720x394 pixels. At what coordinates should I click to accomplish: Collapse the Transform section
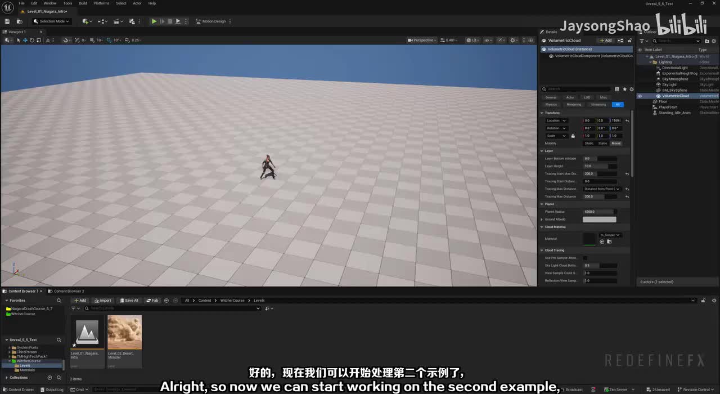pos(542,113)
